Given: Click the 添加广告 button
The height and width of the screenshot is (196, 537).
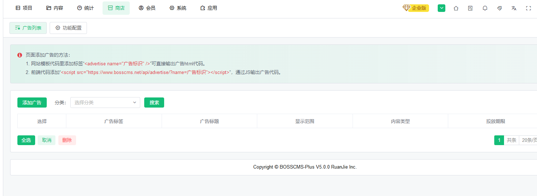Looking at the screenshot, I should pos(32,103).
